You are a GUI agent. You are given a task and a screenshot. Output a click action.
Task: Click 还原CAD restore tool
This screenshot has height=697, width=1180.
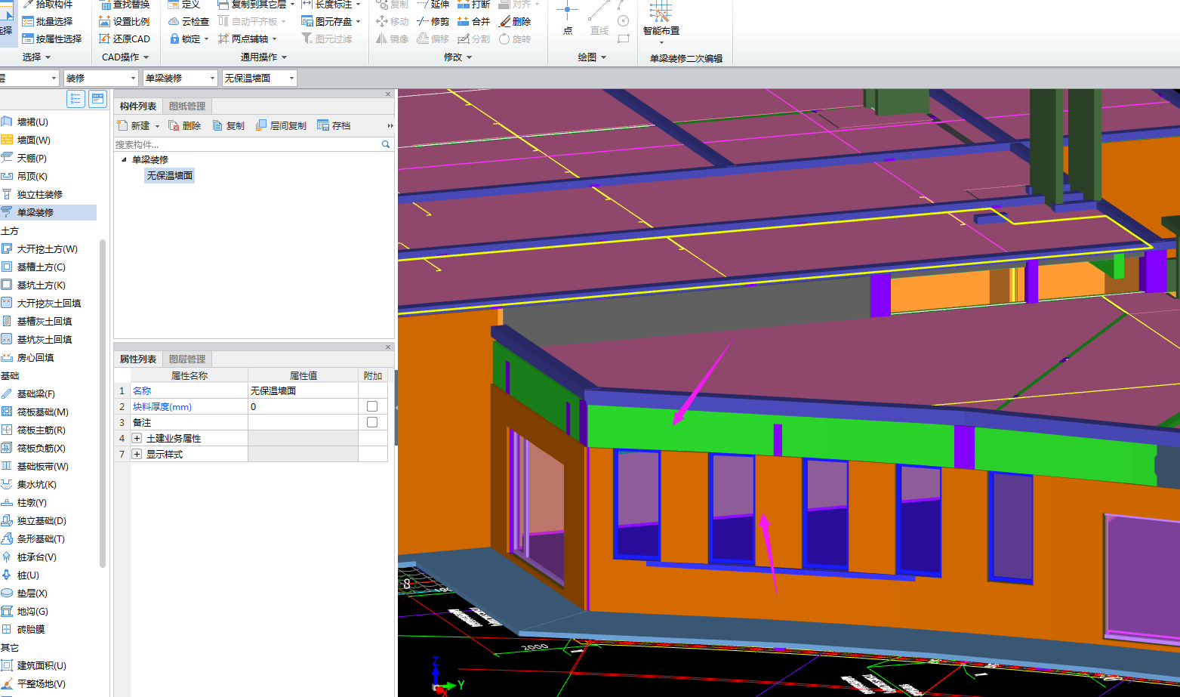125,39
